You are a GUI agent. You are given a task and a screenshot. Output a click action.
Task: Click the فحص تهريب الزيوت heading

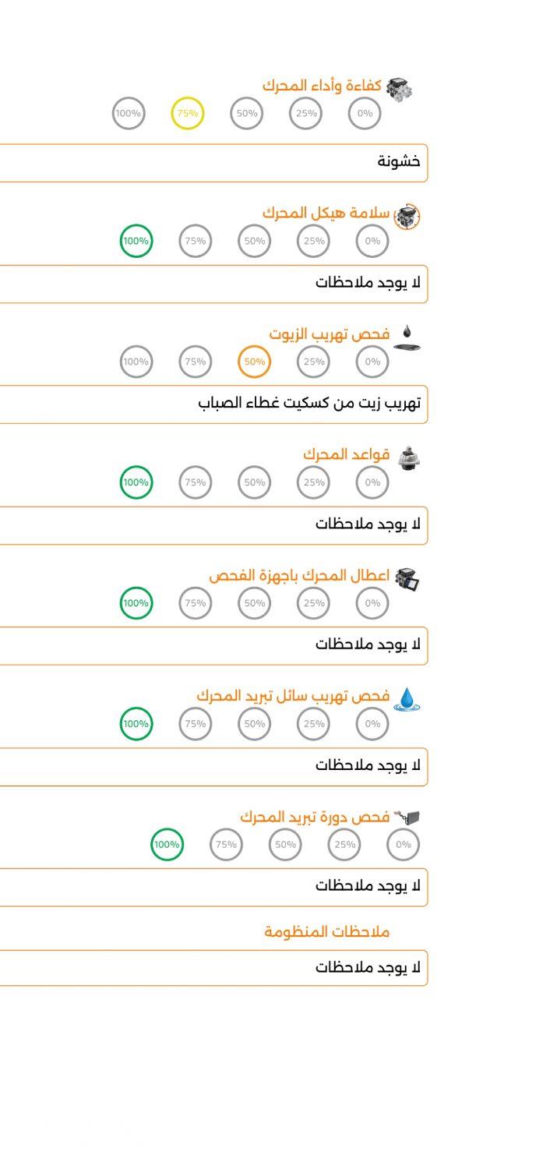[330, 334]
